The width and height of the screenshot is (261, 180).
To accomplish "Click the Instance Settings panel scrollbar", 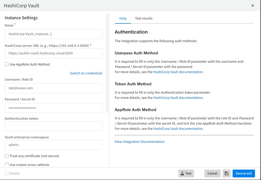I will [107, 63].
